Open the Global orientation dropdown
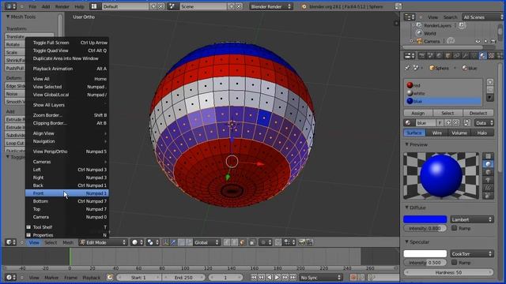 206,242
